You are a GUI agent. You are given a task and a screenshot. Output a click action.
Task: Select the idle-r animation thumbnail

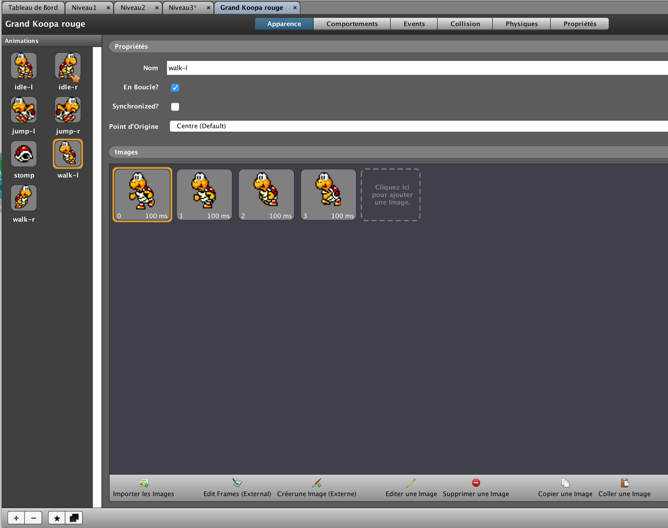(x=68, y=66)
